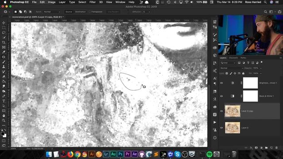
Task: Select the Brush tool
Action: (4, 62)
